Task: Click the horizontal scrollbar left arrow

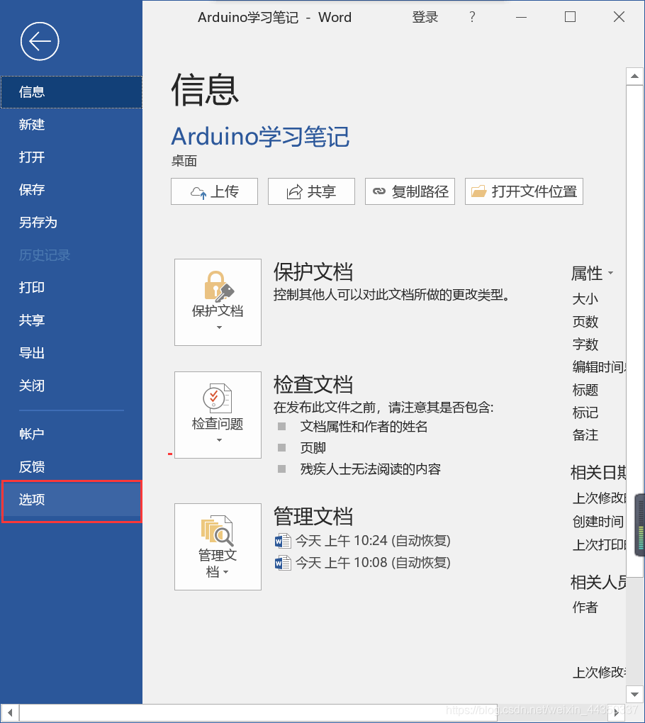Action: pyautogui.click(x=10, y=713)
